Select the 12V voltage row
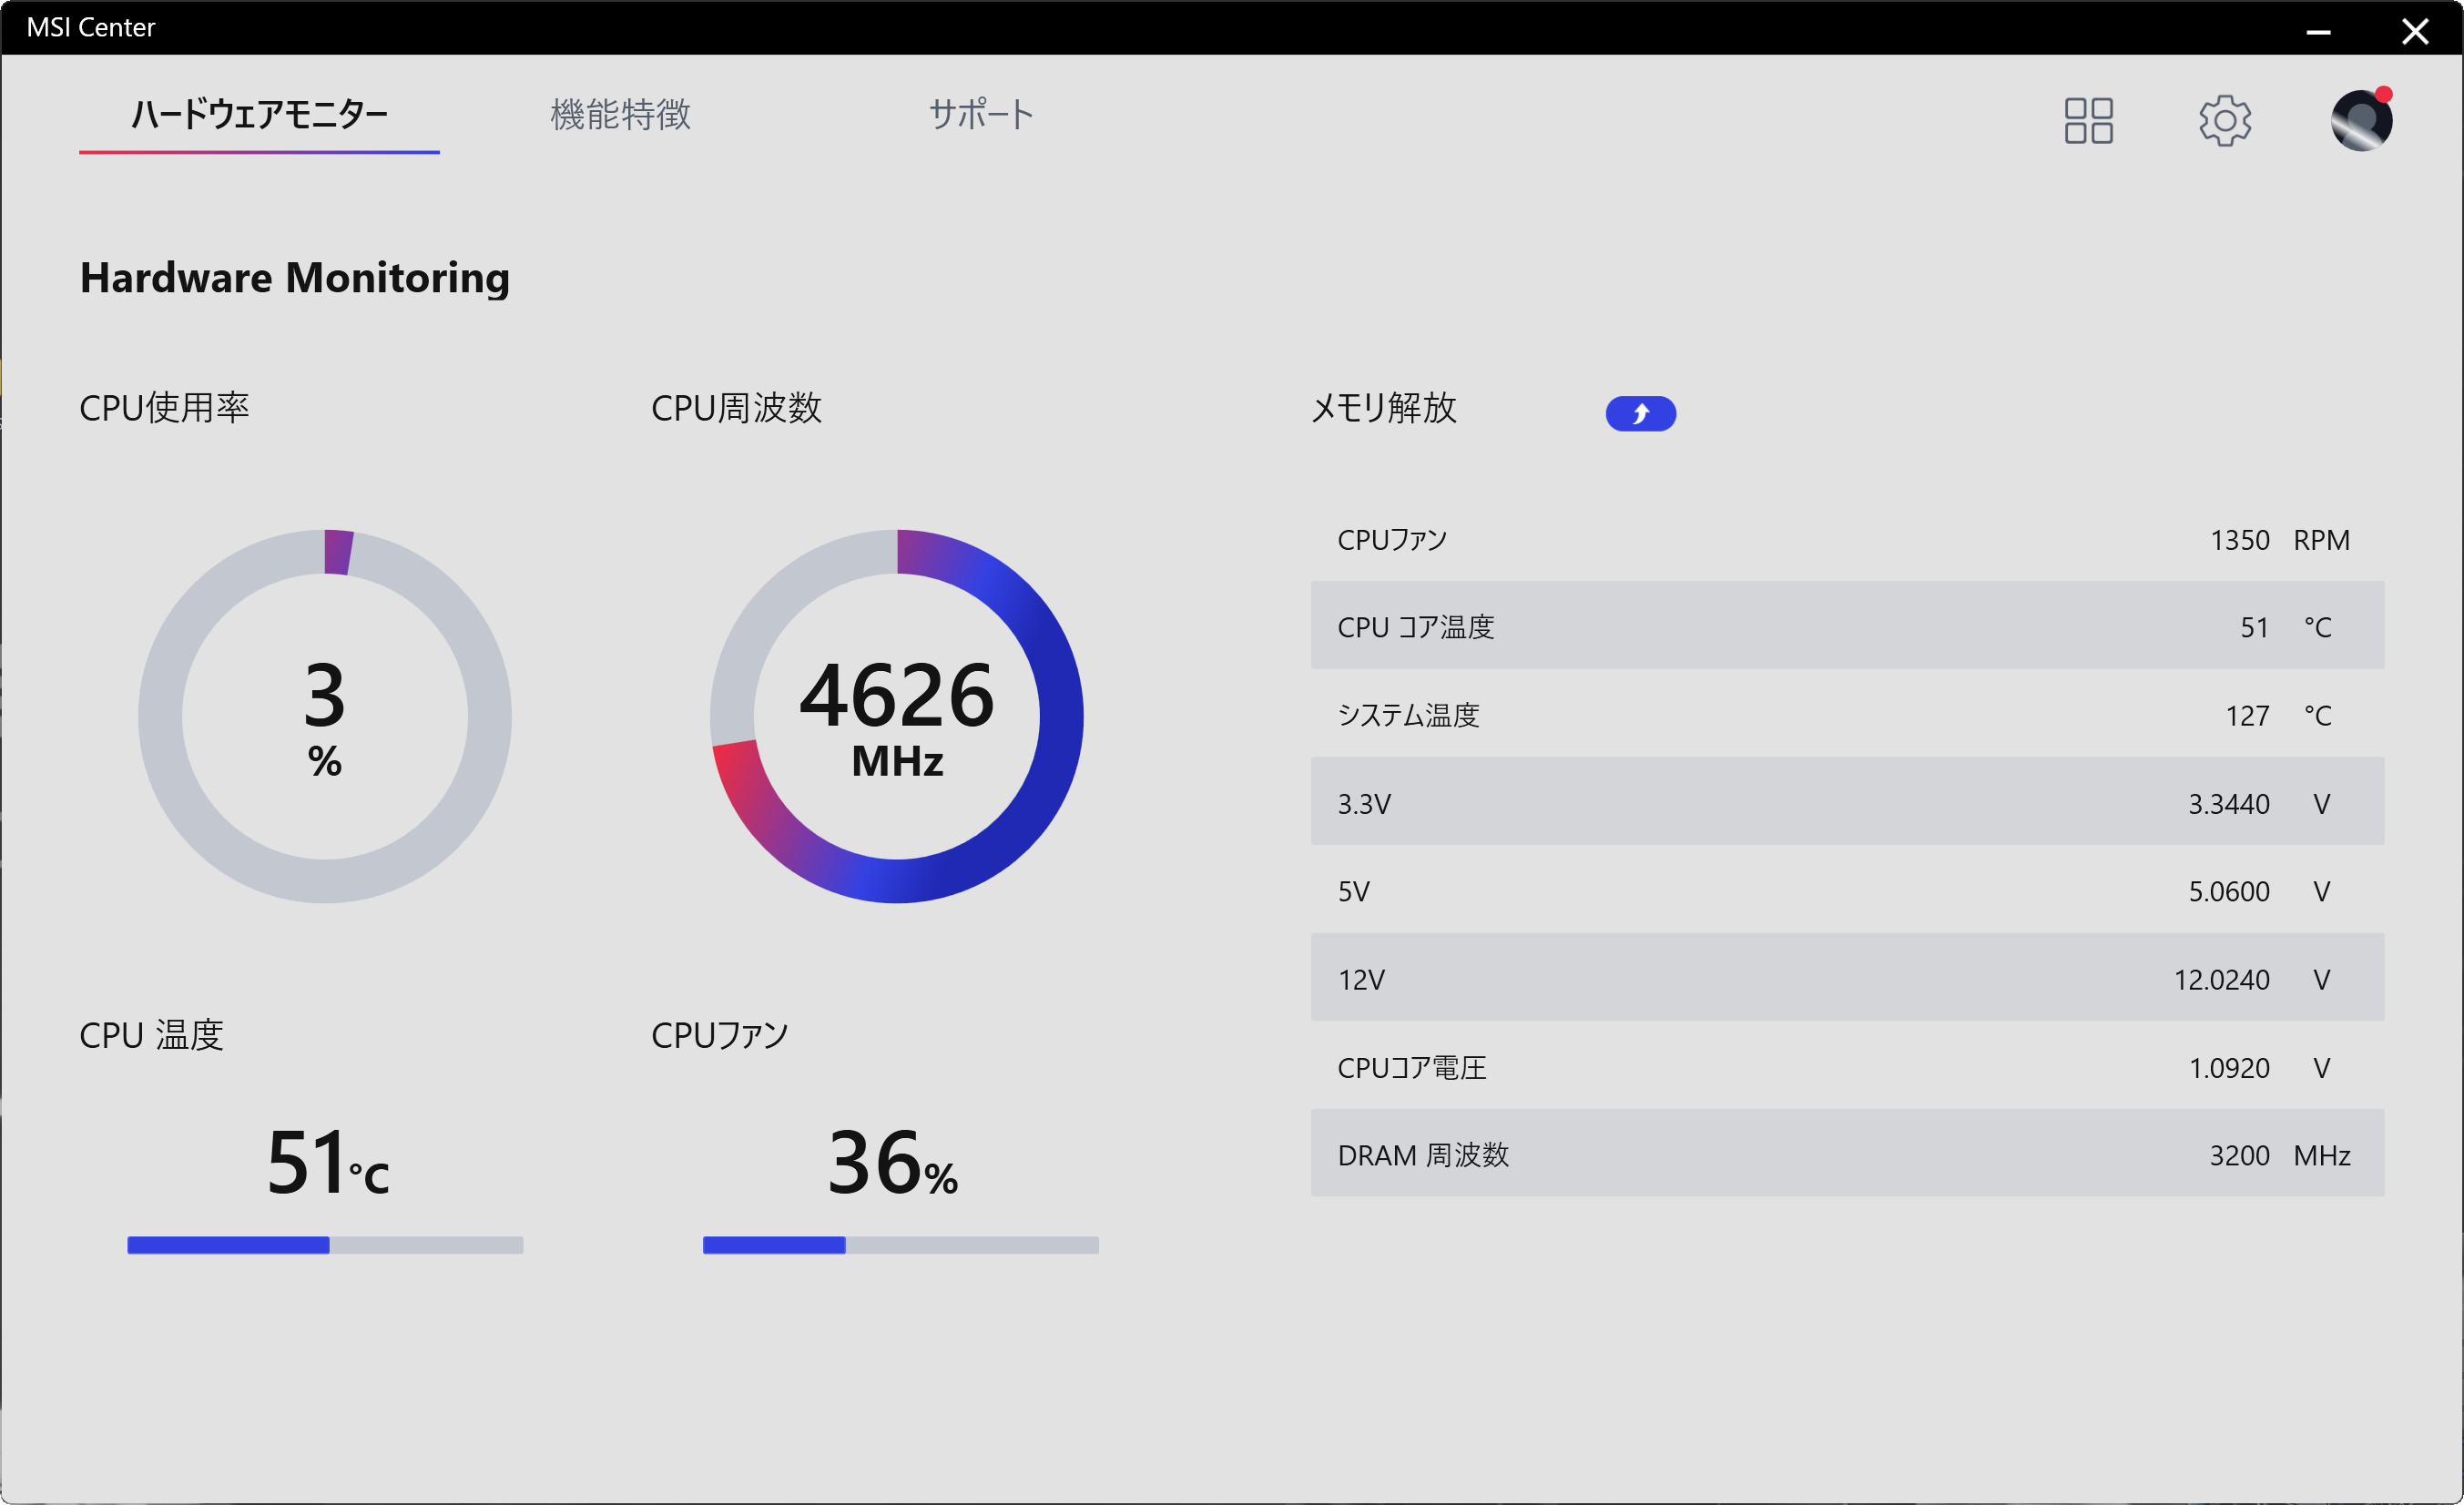 (x=1847, y=978)
